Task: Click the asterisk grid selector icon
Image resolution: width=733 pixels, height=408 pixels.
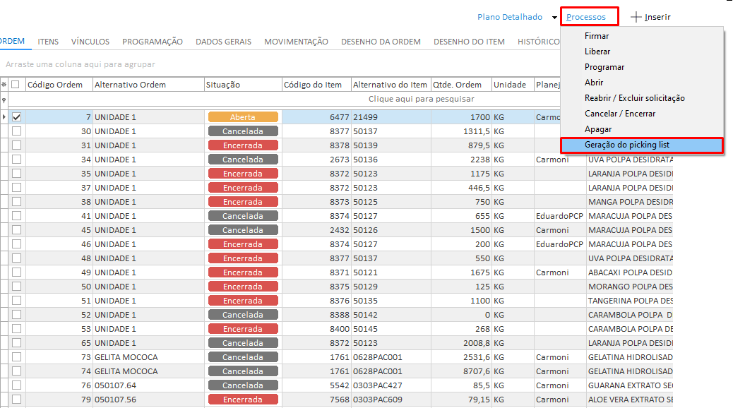Action: point(4,85)
